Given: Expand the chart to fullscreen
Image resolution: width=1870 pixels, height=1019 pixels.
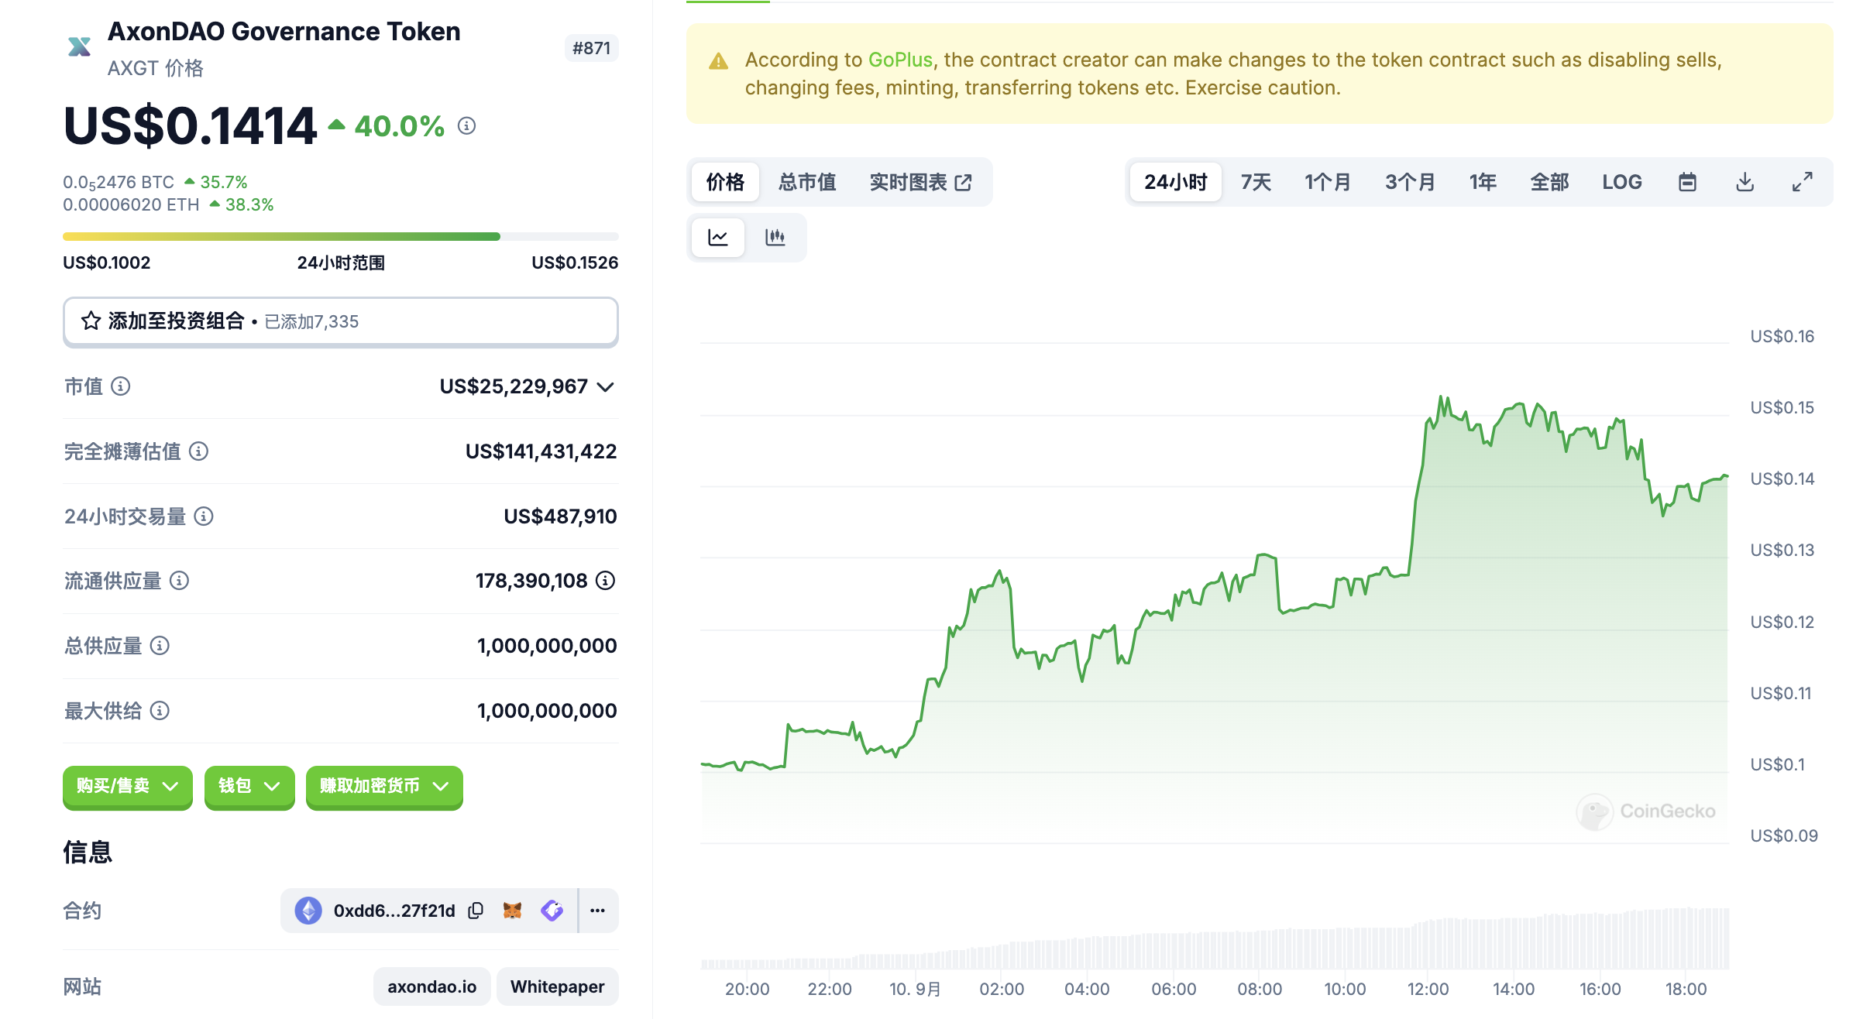Looking at the screenshot, I should 1802,182.
